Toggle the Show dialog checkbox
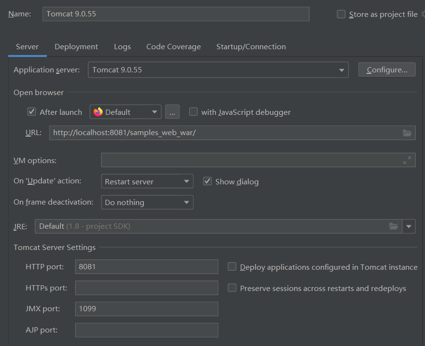 point(207,181)
